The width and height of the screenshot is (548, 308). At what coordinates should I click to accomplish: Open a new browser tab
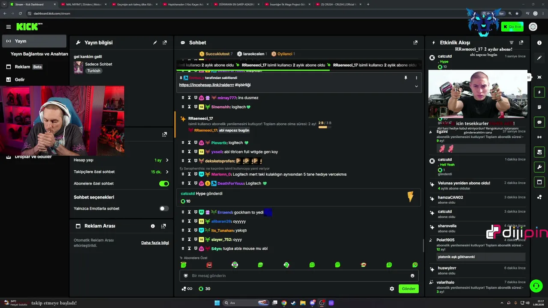[368, 4]
